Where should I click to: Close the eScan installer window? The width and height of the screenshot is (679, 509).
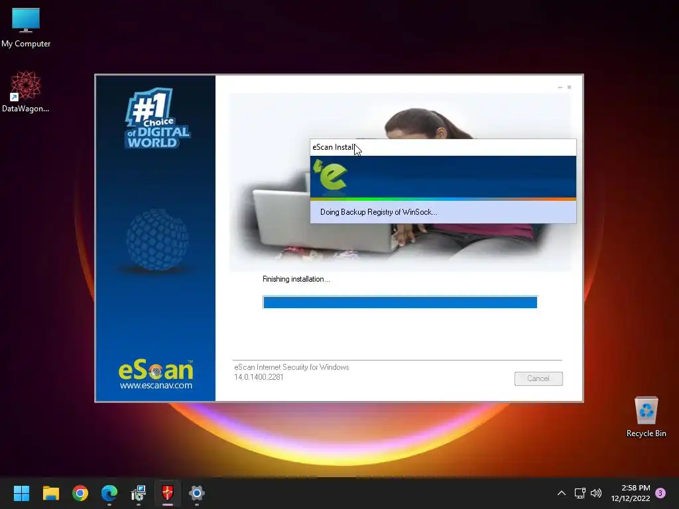(x=569, y=87)
